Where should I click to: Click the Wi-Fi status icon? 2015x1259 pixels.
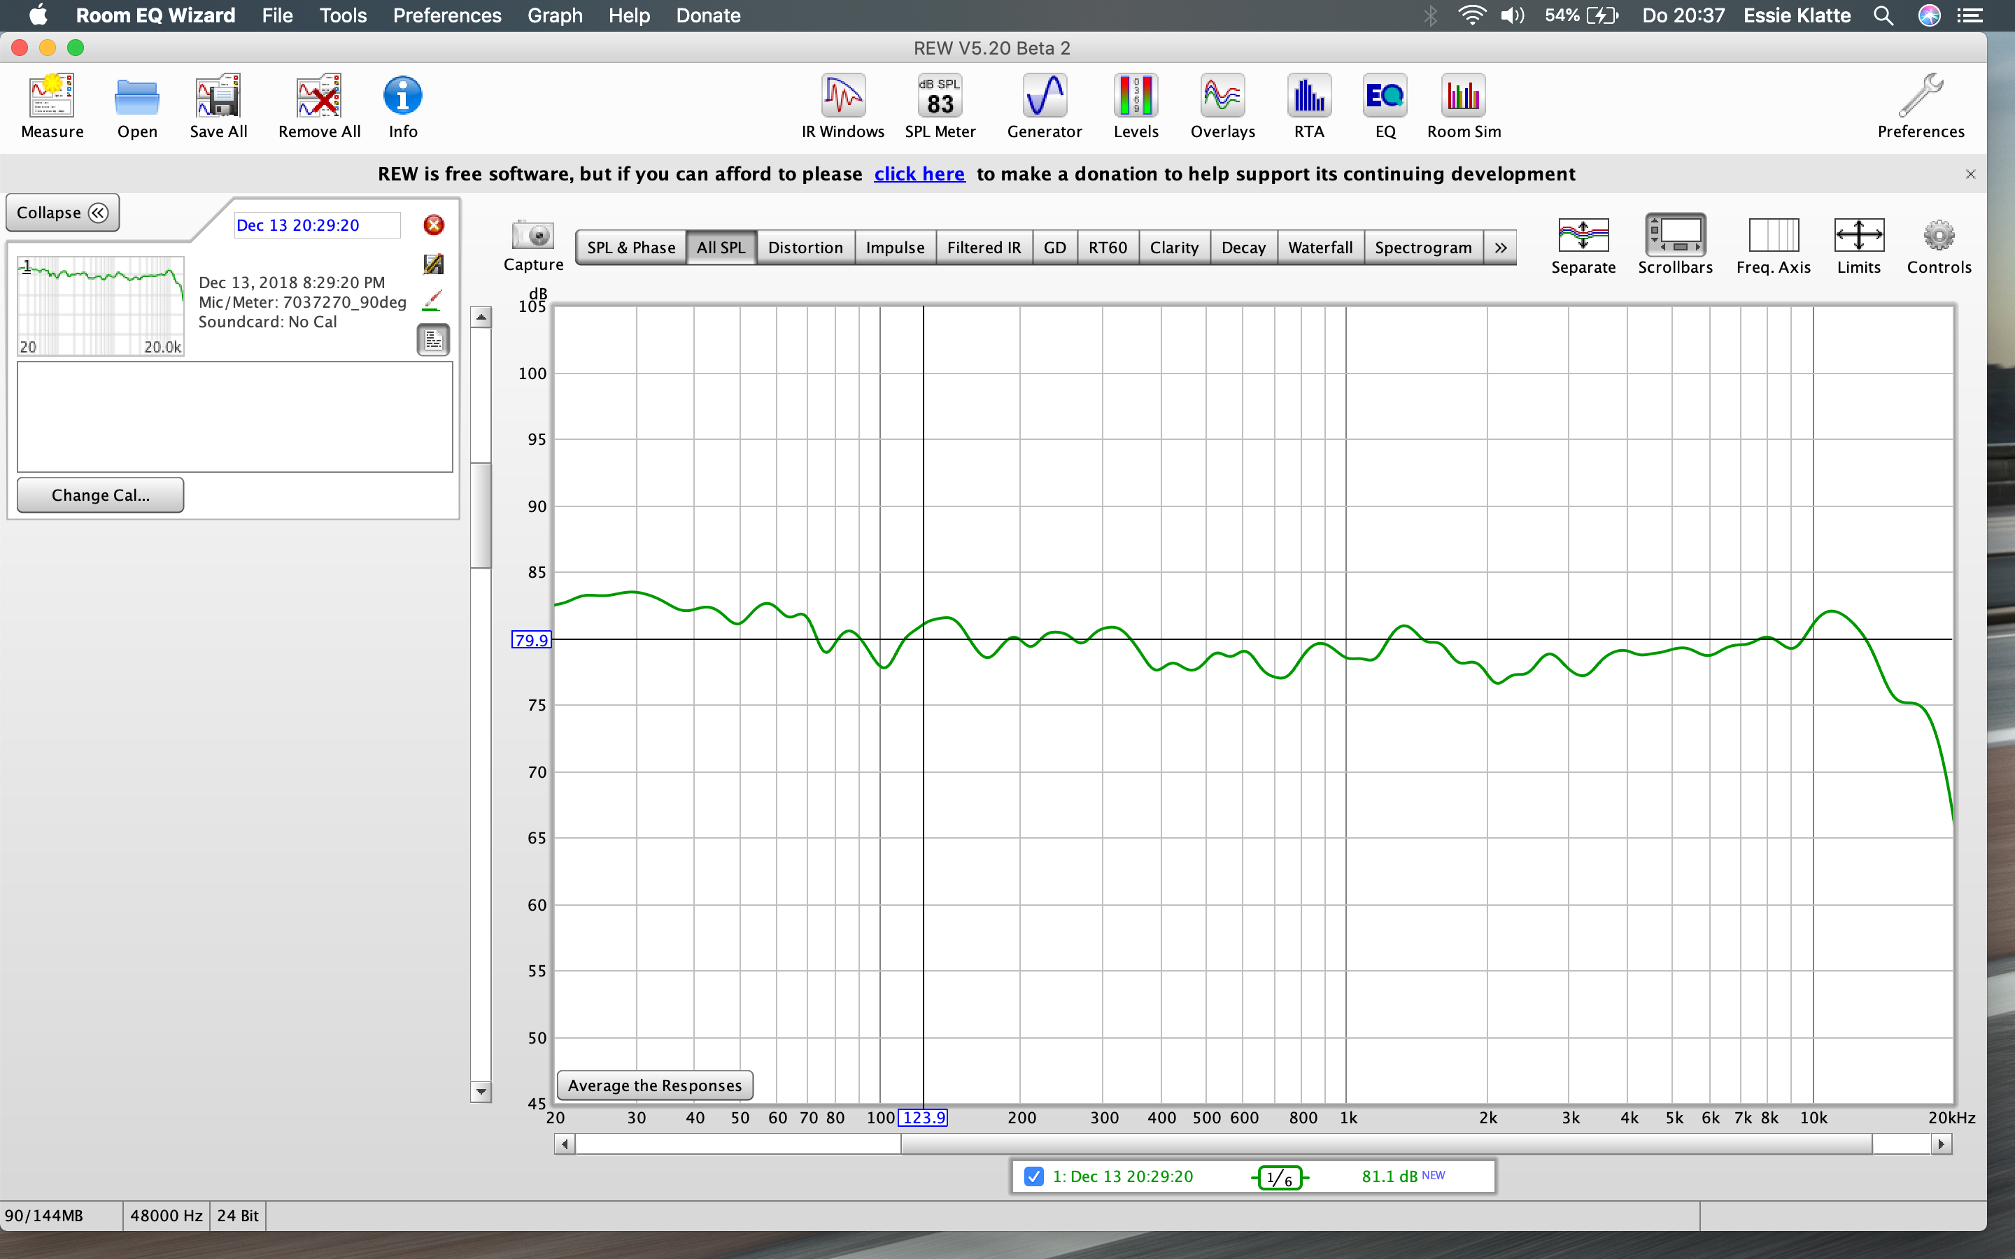[1472, 15]
